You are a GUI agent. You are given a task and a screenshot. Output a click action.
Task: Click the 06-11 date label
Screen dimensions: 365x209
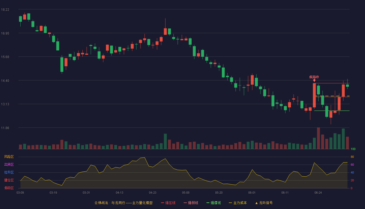(285, 193)
